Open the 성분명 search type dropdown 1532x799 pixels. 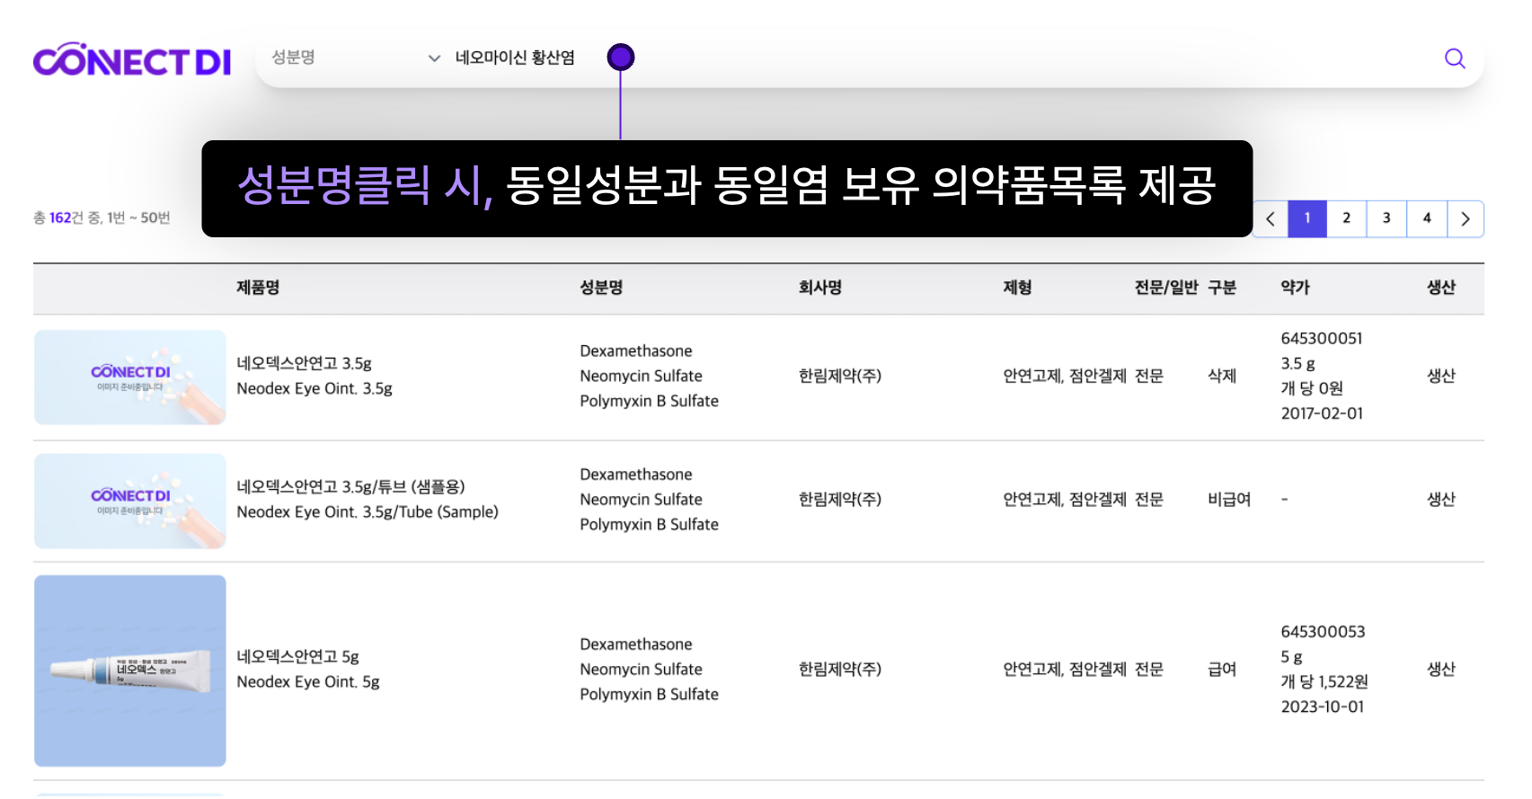click(356, 58)
